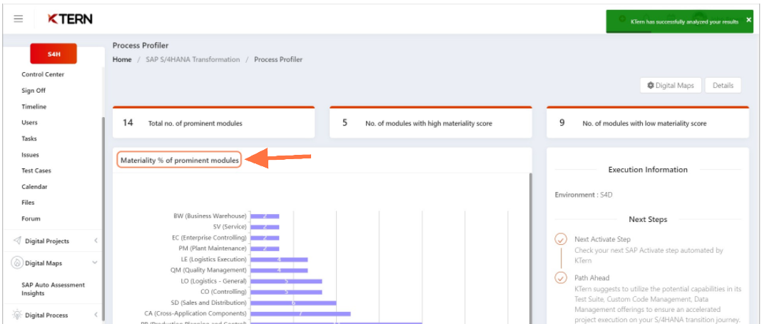This screenshot has height=324, width=762.
Task: Open Test Cases in sidebar
Action: 36,171
